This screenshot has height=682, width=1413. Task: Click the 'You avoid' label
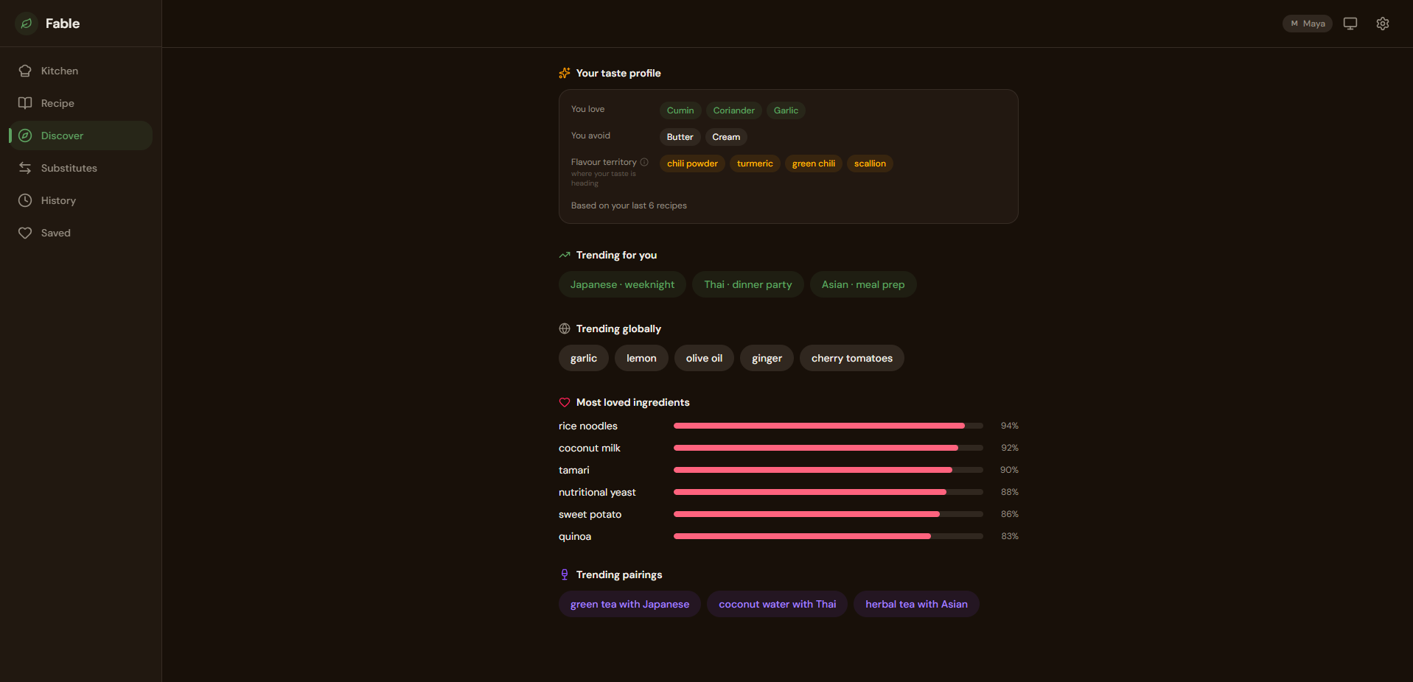590,136
